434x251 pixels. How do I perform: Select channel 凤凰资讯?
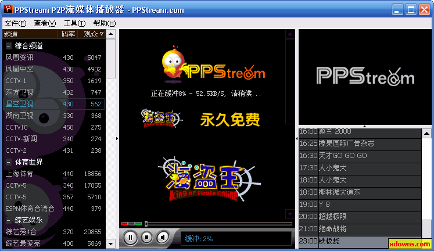pos(53,58)
